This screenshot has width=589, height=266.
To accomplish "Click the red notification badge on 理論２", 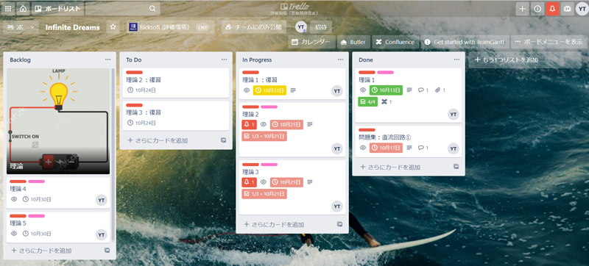I will [x=249, y=124].
